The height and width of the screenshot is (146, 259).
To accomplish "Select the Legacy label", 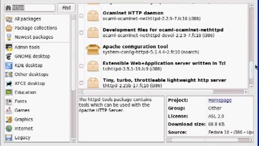I will [x=22, y=137].
